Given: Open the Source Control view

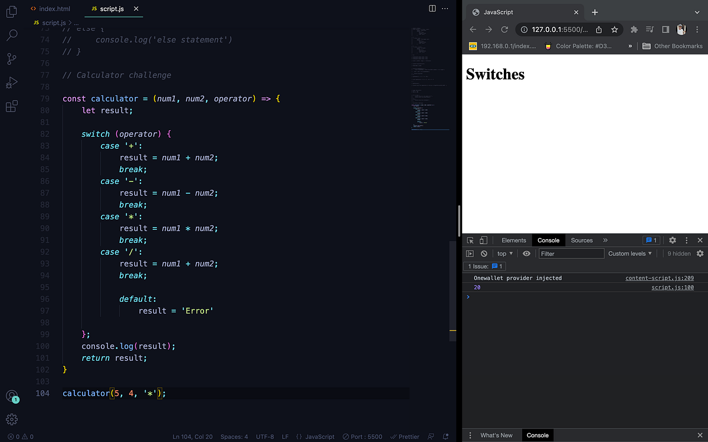Looking at the screenshot, I should pyautogui.click(x=11, y=58).
